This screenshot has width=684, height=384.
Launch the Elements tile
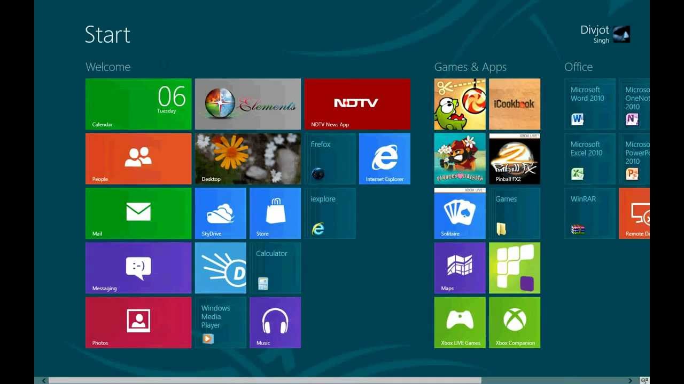(x=248, y=104)
